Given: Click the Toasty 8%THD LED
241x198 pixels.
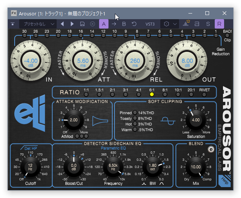Looking at the screenshot, I should coord(135,118).
